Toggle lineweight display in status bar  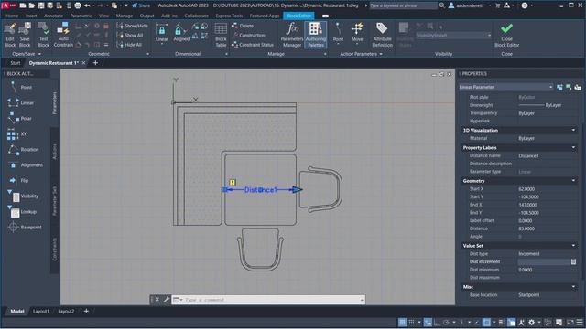click(501, 322)
